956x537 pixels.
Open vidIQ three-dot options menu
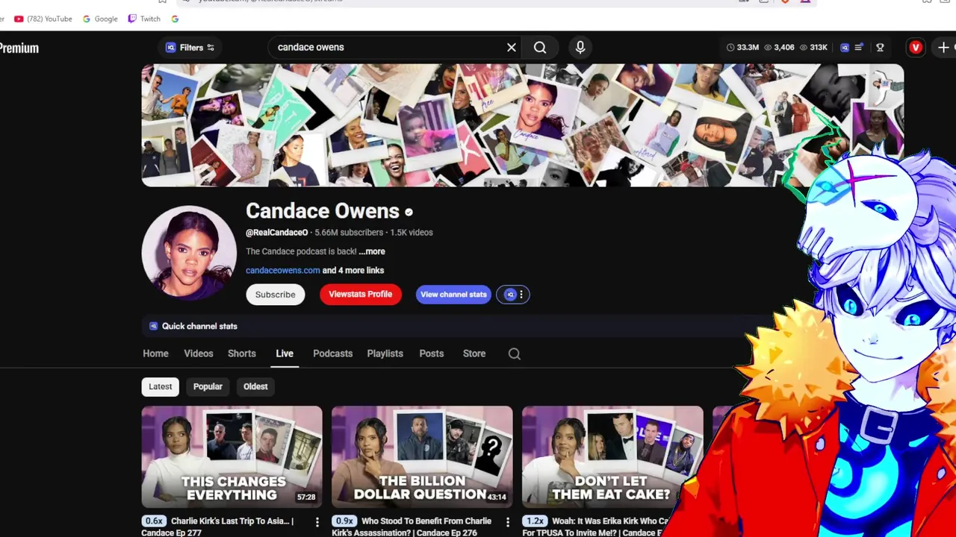point(521,295)
